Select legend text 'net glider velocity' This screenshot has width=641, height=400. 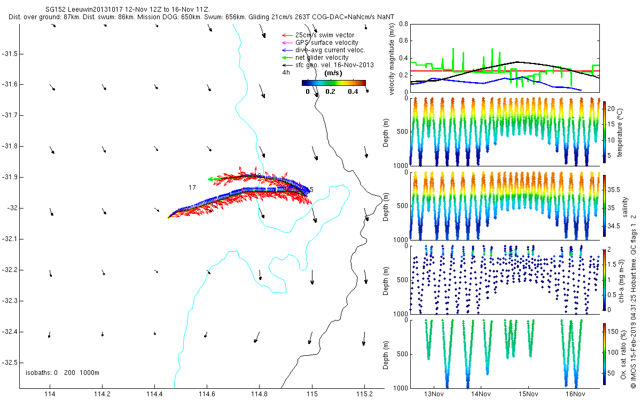pyautogui.click(x=322, y=58)
